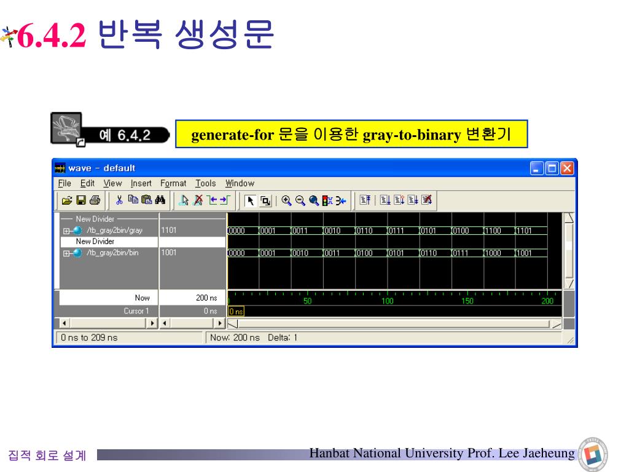Open the View menu
This screenshot has width=629, height=472.
click(x=112, y=183)
